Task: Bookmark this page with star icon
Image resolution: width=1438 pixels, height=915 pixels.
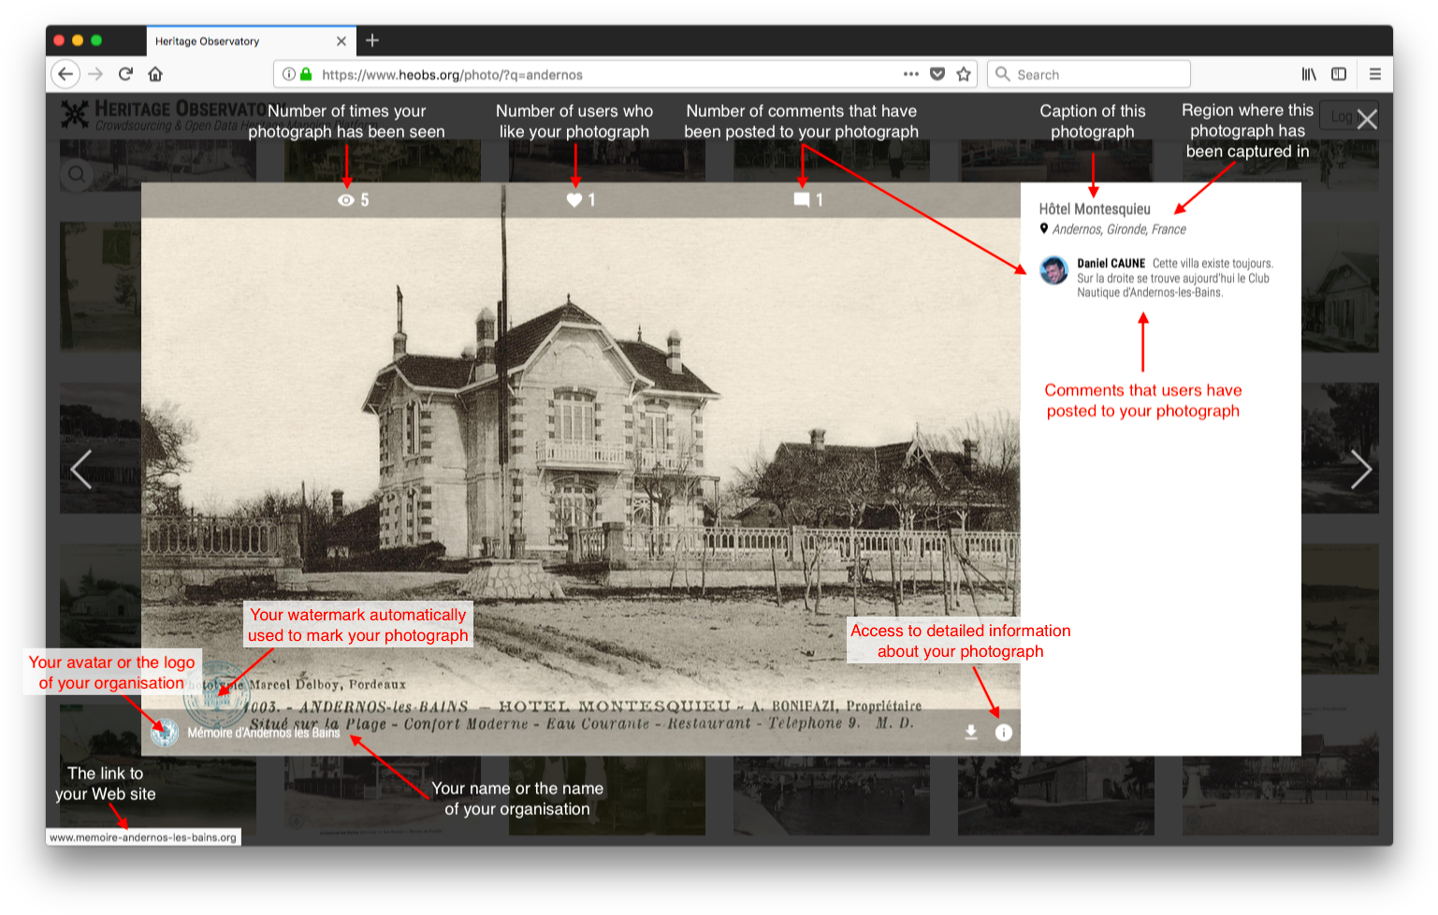Action: (964, 74)
